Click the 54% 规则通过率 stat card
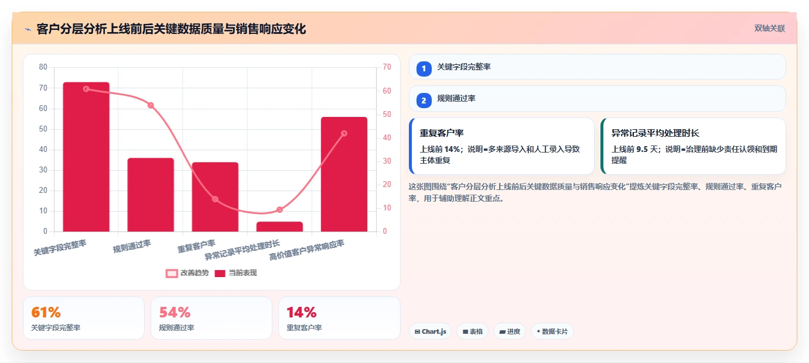 coord(211,318)
